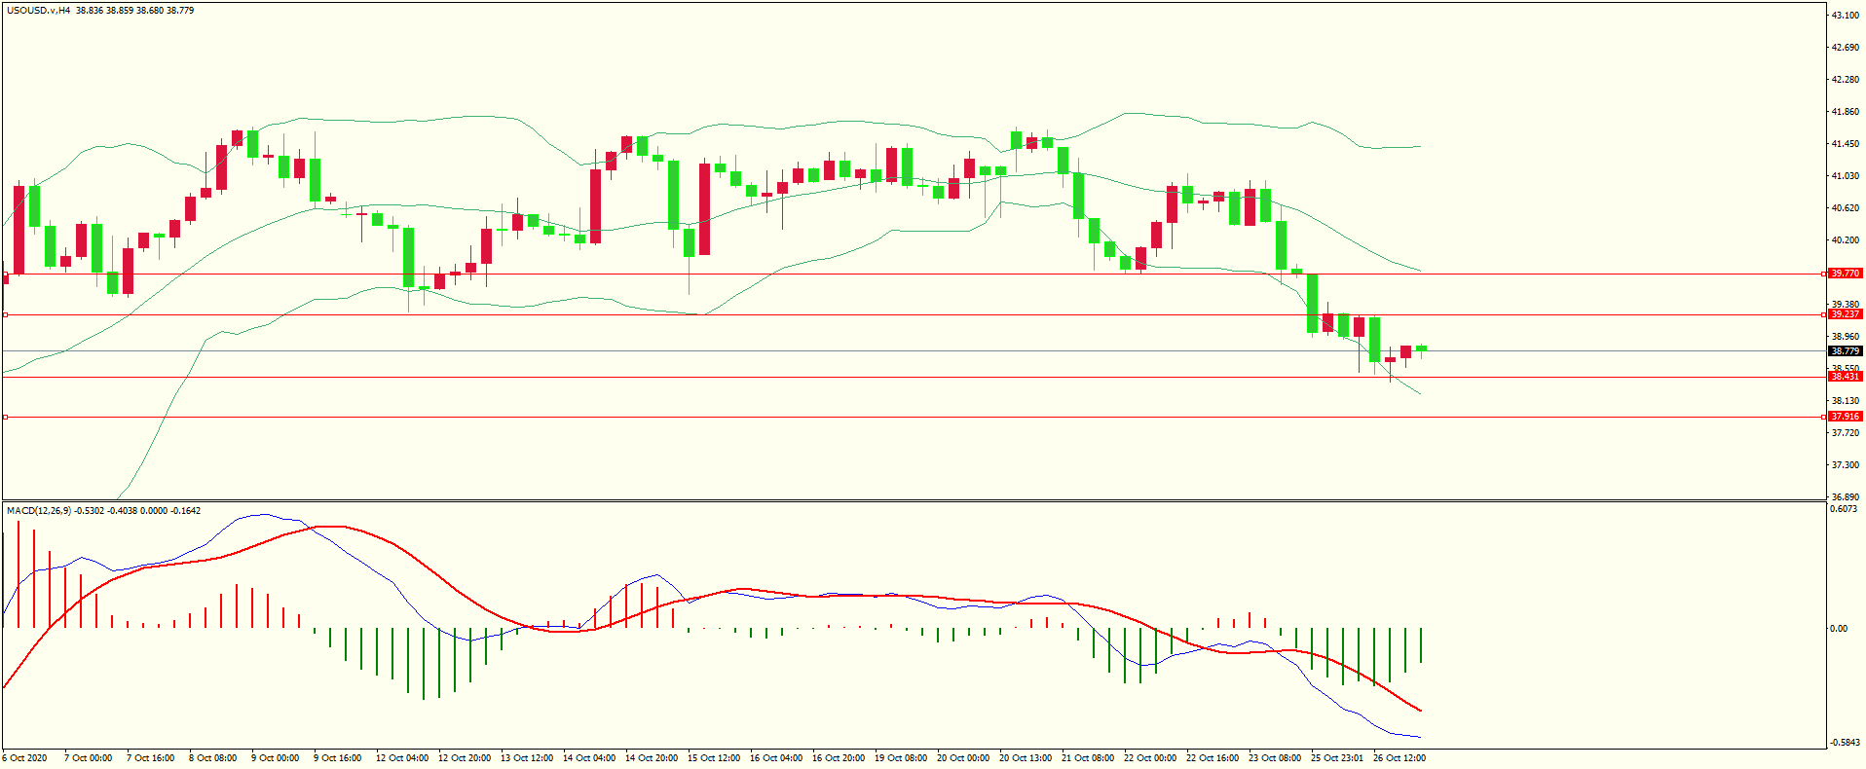Click the 41.450 price axis label

[x=1846, y=144]
